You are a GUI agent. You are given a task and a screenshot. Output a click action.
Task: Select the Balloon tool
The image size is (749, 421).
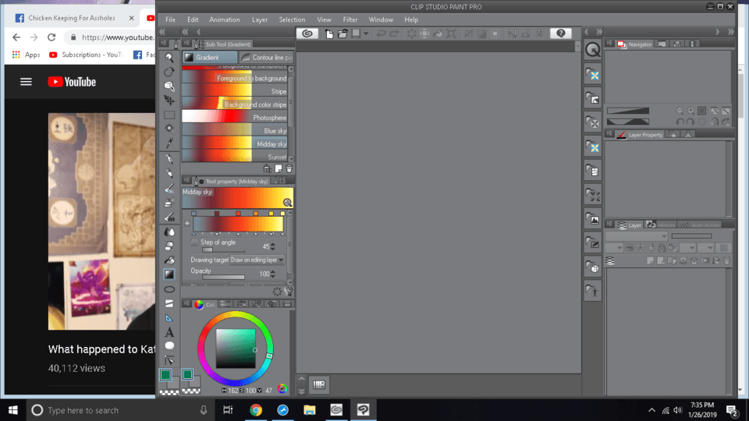pyautogui.click(x=169, y=346)
